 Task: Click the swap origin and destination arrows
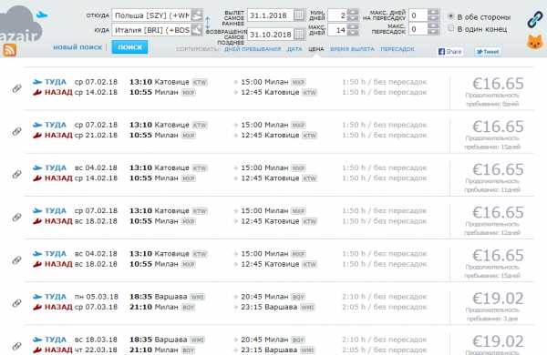click(x=208, y=23)
